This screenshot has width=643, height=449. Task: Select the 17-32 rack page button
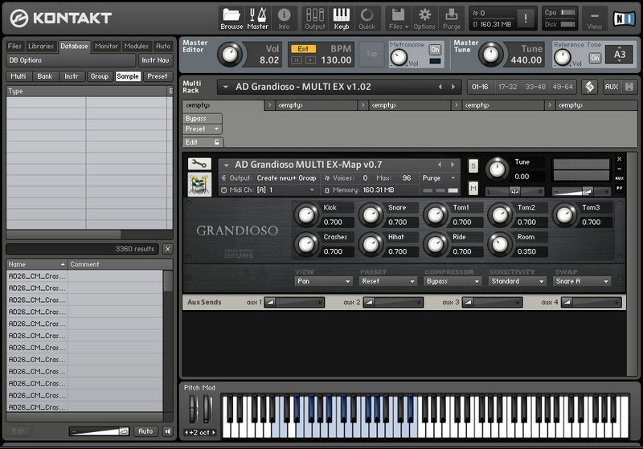coord(507,87)
